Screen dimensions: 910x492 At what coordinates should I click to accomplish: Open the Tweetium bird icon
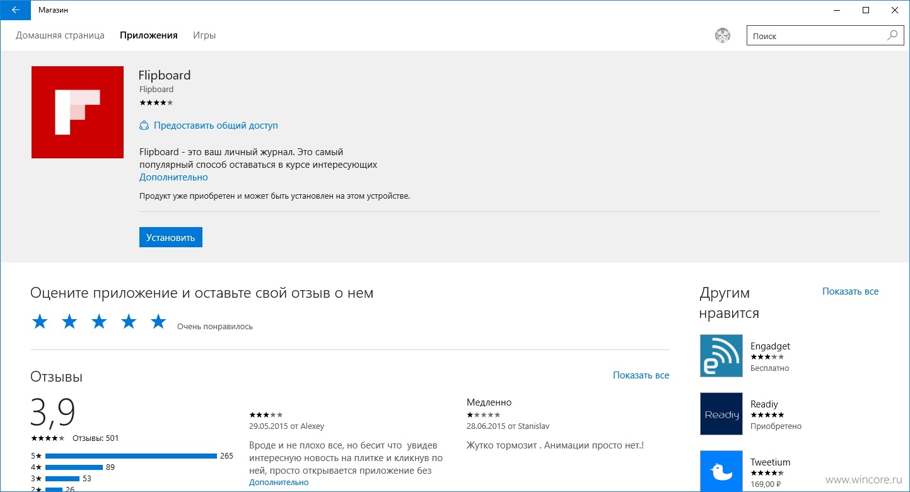(721, 471)
